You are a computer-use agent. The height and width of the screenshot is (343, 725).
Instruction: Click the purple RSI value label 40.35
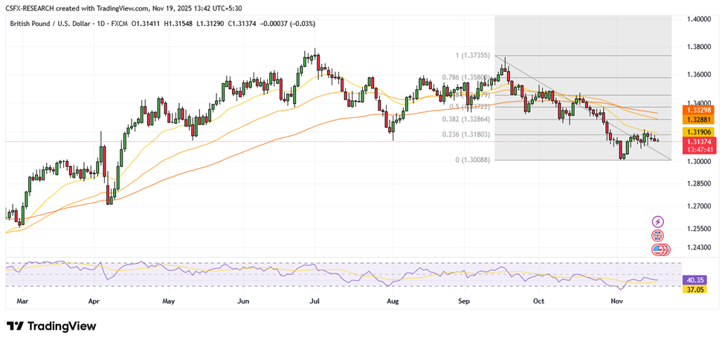[x=697, y=280]
